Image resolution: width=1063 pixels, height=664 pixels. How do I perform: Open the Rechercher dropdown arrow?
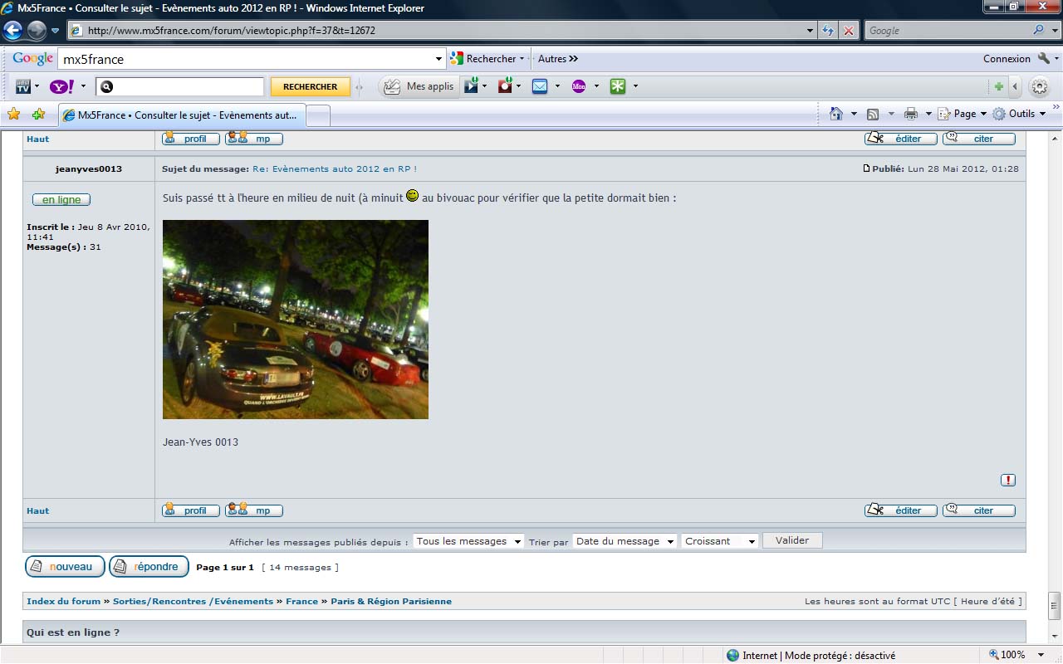pos(522,59)
